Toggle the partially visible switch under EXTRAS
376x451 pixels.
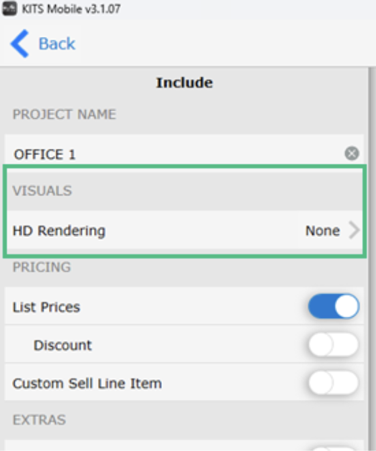(x=334, y=449)
